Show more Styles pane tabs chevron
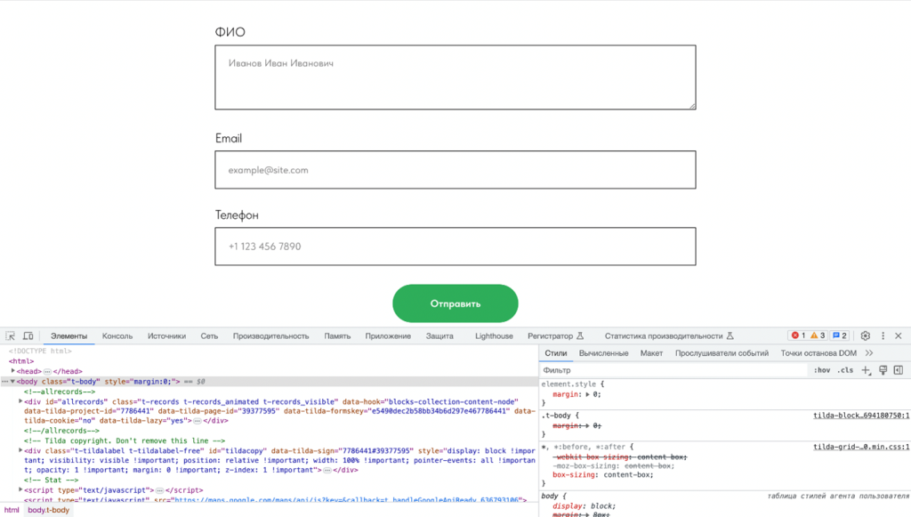The width and height of the screenshot is (911, 517). (869, 353)
